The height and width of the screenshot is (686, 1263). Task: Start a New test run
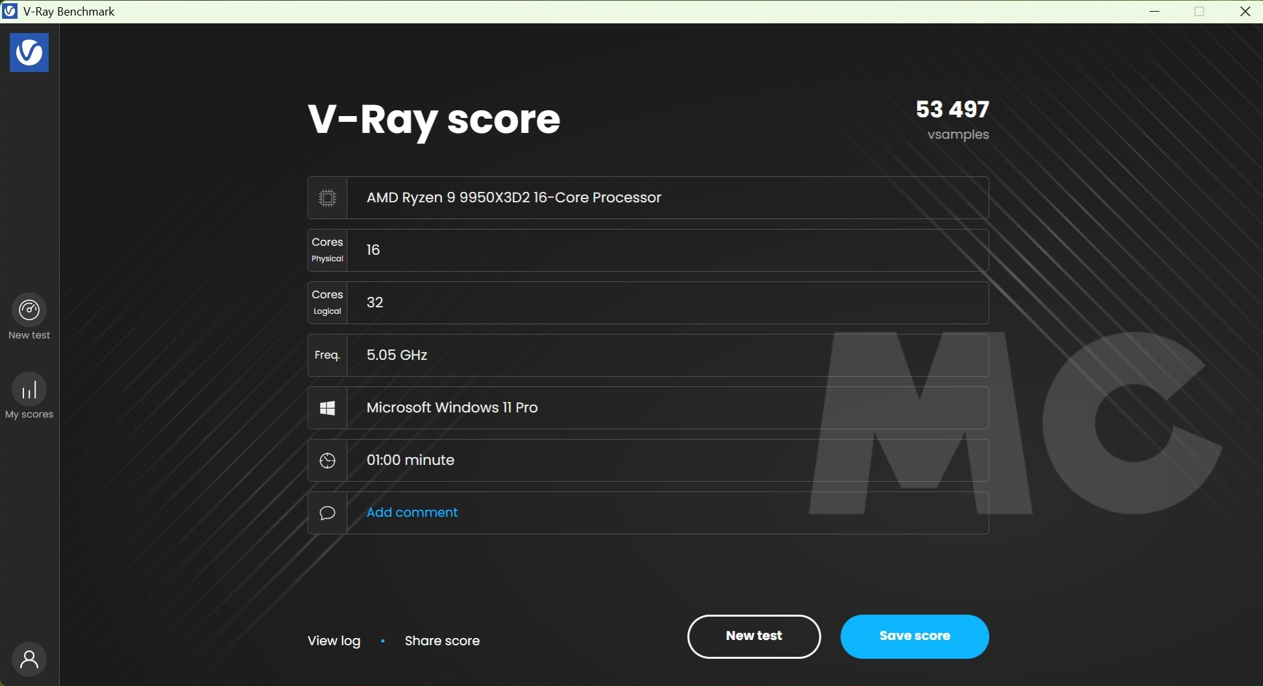point(753,636)
